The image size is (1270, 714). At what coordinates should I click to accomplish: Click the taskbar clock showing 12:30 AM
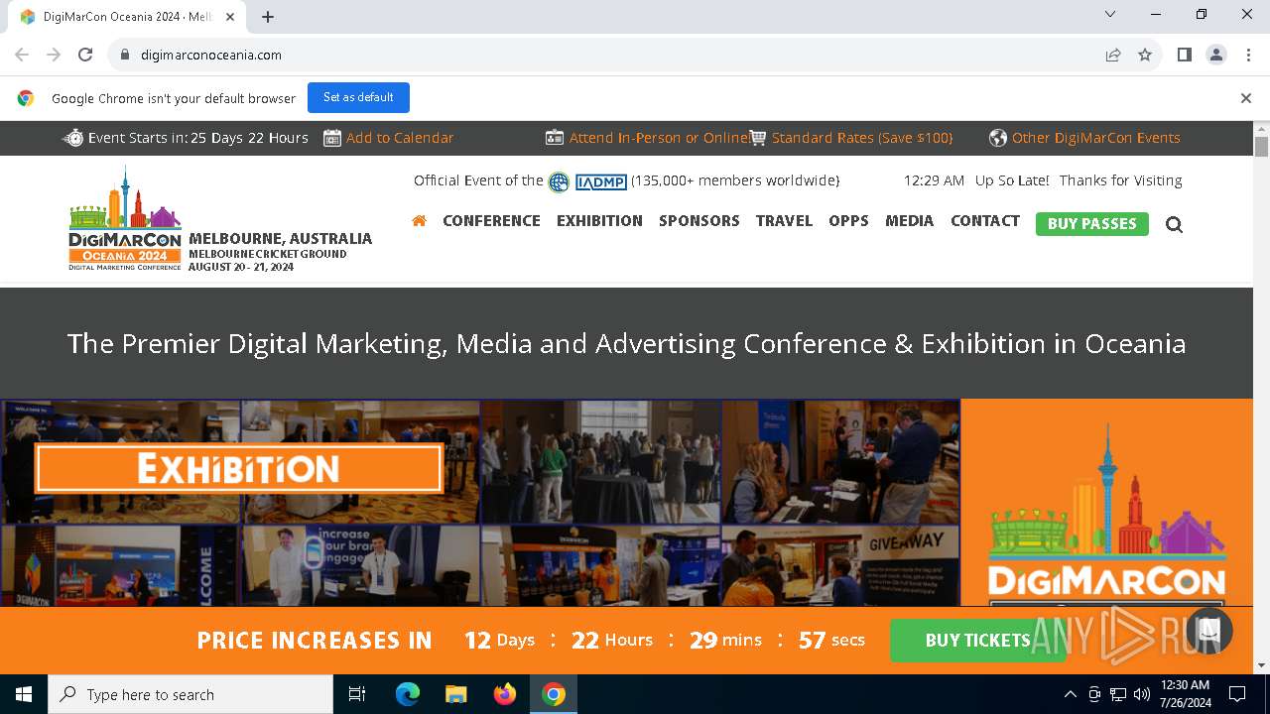click(x=1185, y=694)
